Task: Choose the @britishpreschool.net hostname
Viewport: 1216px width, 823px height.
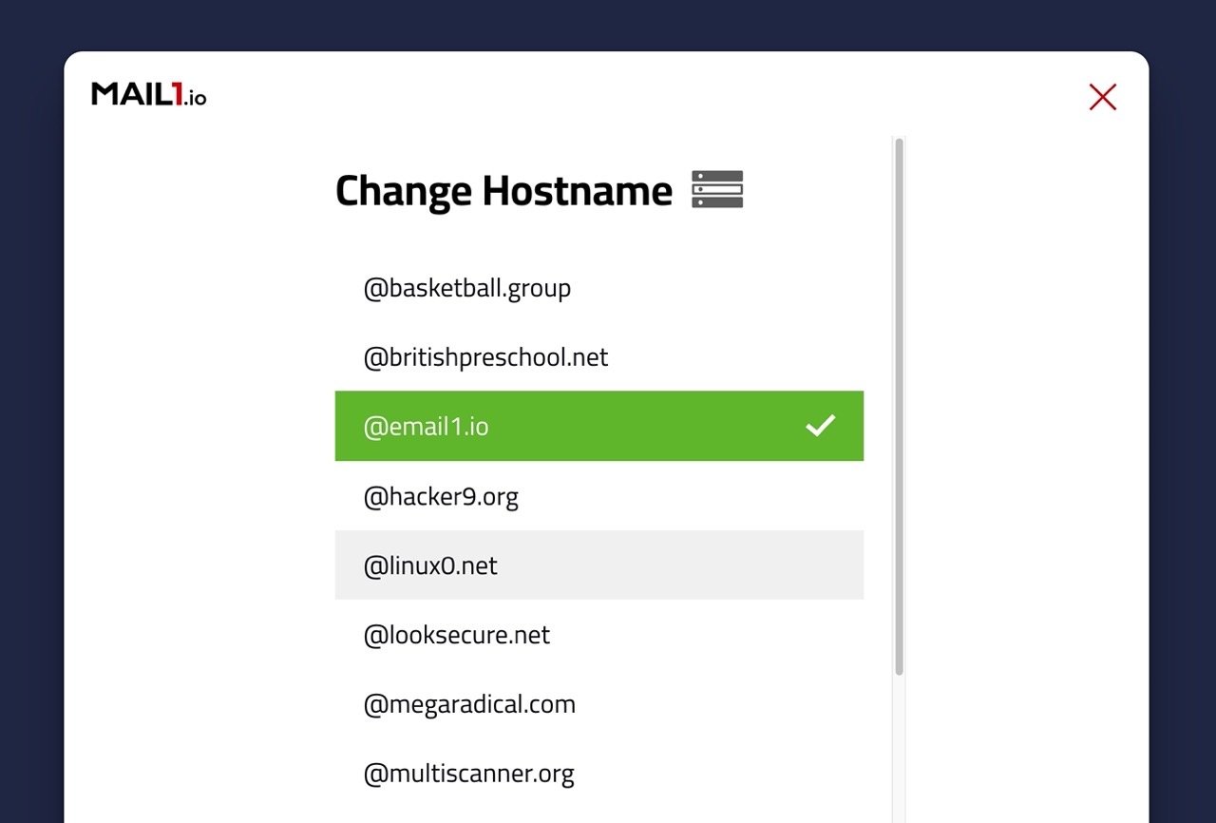Action: point(599,356)
